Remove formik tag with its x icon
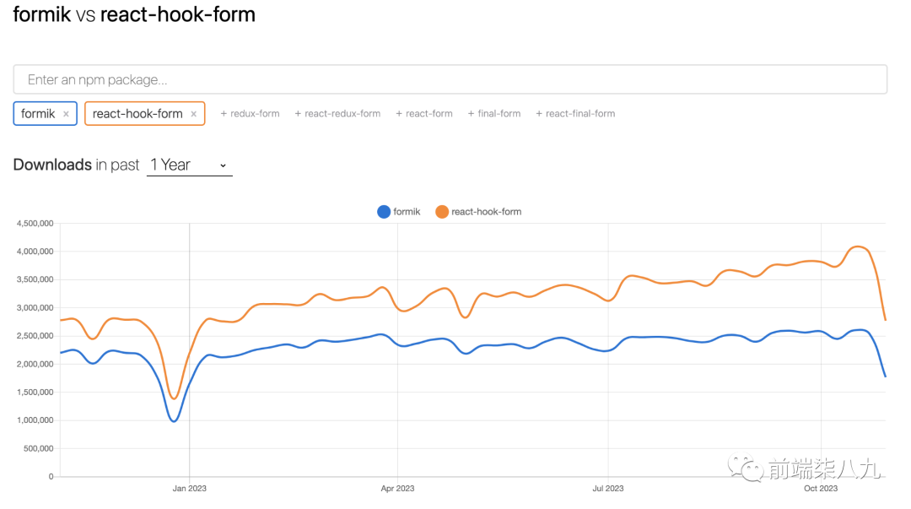Viewport: 911px width, 509px height. [x=67, y=114]
